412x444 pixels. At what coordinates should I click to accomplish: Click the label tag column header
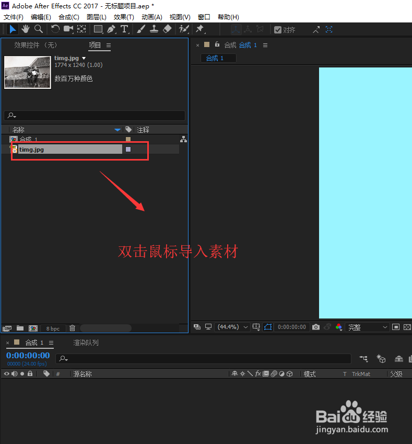click(x=128, y=130)
